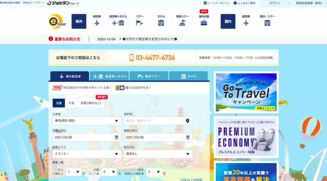Viewport: 327px width, 181px height.
Task: Click the ログイン link
Action: (275, 3)
